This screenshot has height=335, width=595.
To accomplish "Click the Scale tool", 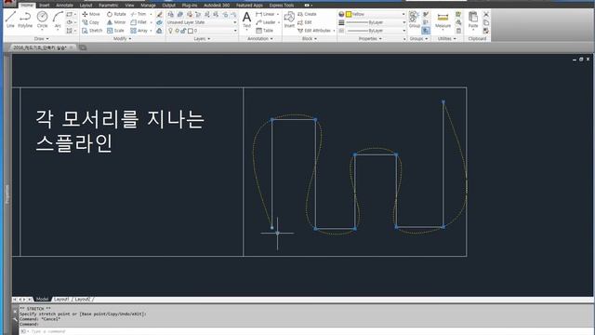I will click(x=115, y=31).
